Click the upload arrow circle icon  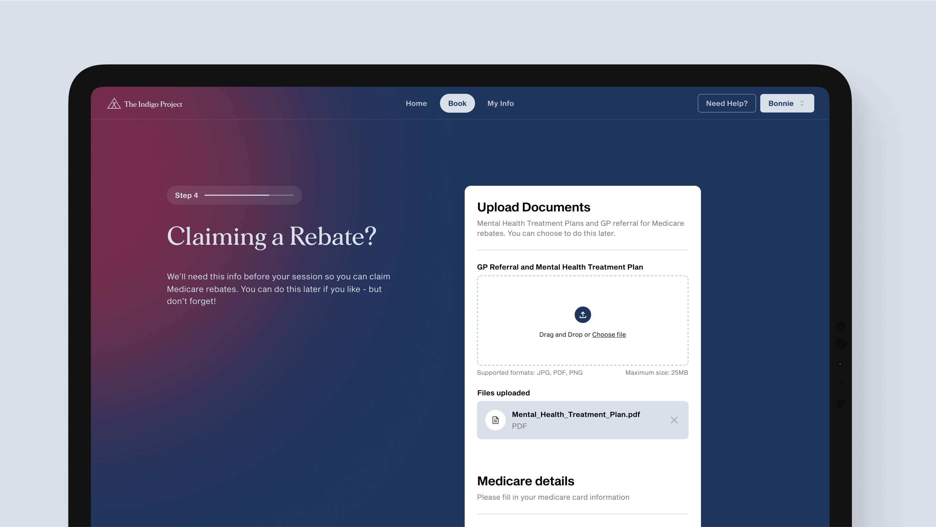click(582, 315)
